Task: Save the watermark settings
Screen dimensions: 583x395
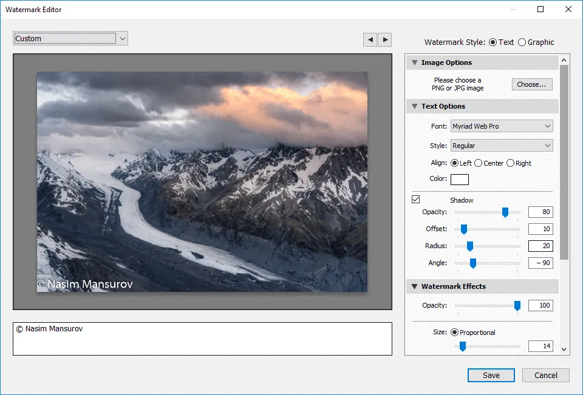Action: pyautogui.click(x=491, y=376)
